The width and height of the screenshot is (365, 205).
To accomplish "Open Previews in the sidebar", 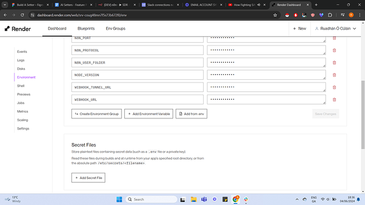I will [x=24, y=95].
